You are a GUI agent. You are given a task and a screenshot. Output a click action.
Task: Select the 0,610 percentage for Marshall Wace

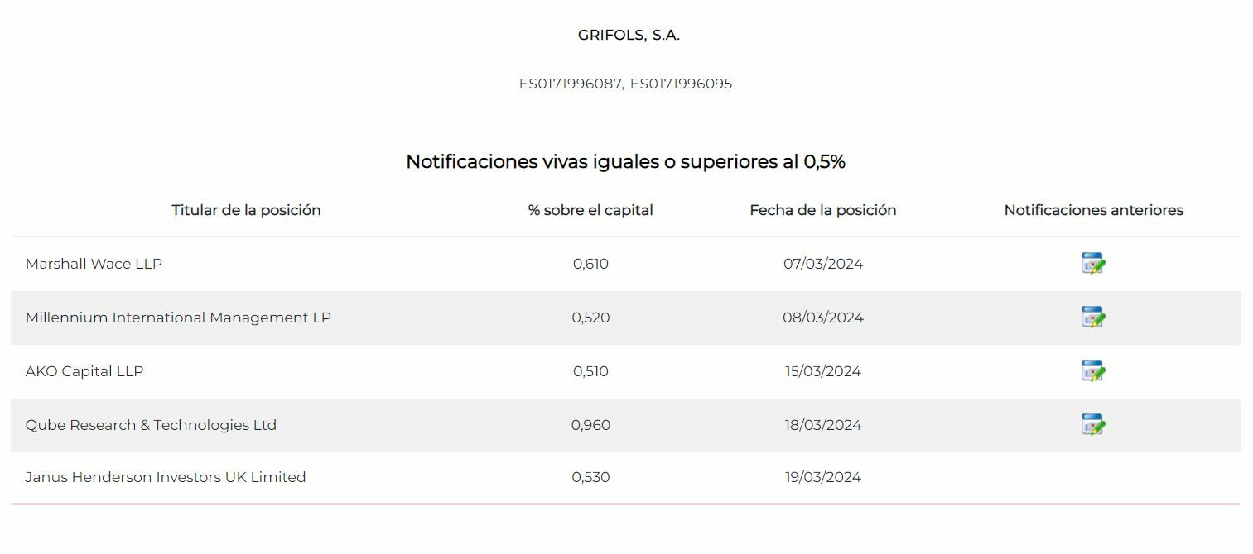(590, 264)
